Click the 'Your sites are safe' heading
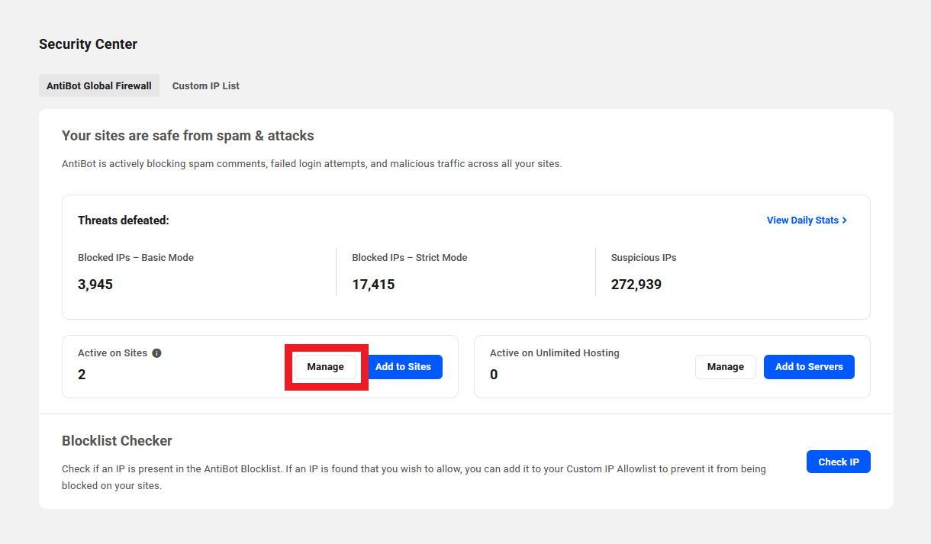This screenshot has height=544, width=931. pos(188,136)
